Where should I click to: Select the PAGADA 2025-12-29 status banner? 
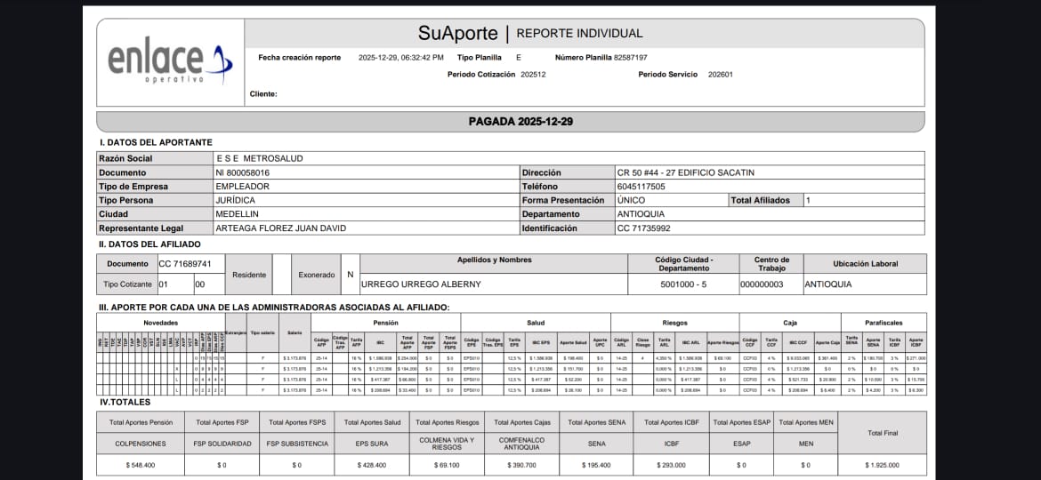click(509, 122)
